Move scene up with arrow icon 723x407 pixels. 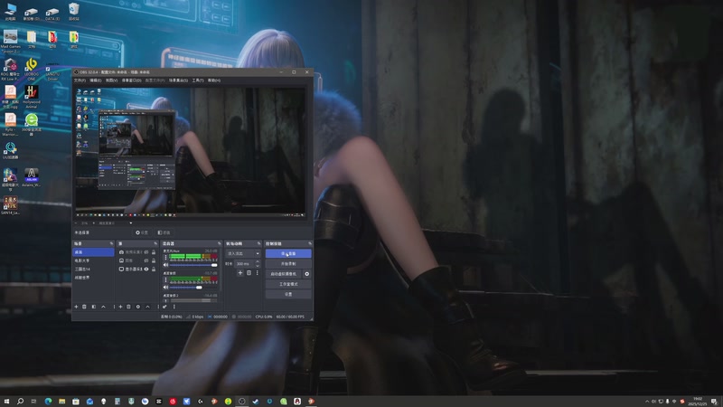point(103,307)
